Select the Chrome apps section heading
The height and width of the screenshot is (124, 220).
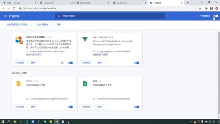pyautogui.click(x=19, y=73)
